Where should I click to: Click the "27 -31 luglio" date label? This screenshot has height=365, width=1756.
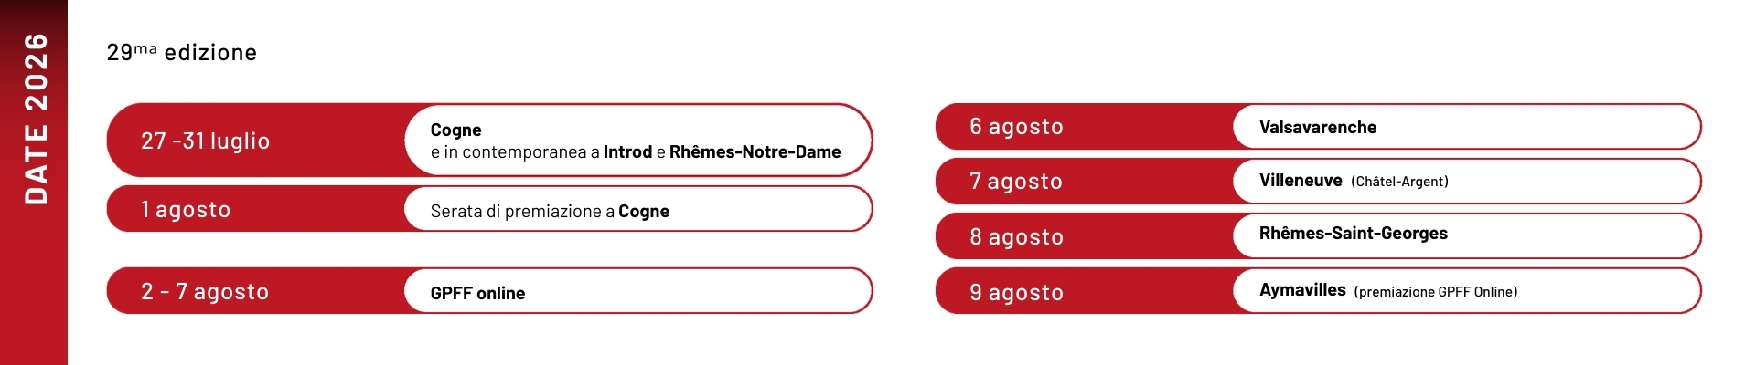[205, 141]
